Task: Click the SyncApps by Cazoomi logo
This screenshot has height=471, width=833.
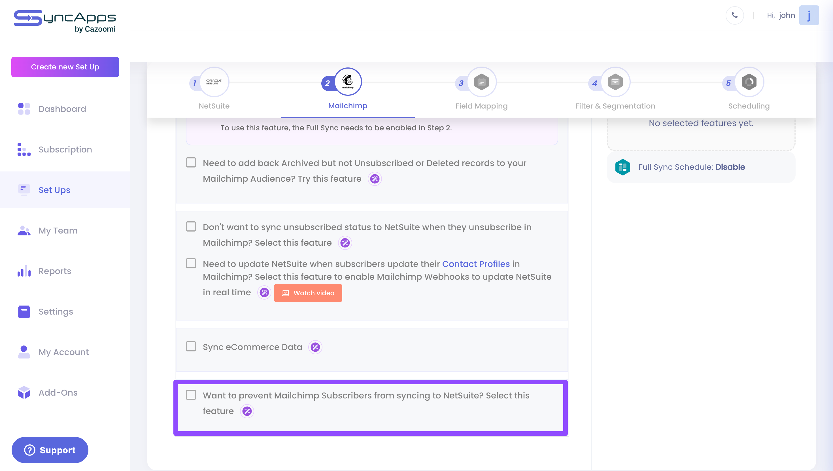Action: pyautogui.click(x=65, y=21)
